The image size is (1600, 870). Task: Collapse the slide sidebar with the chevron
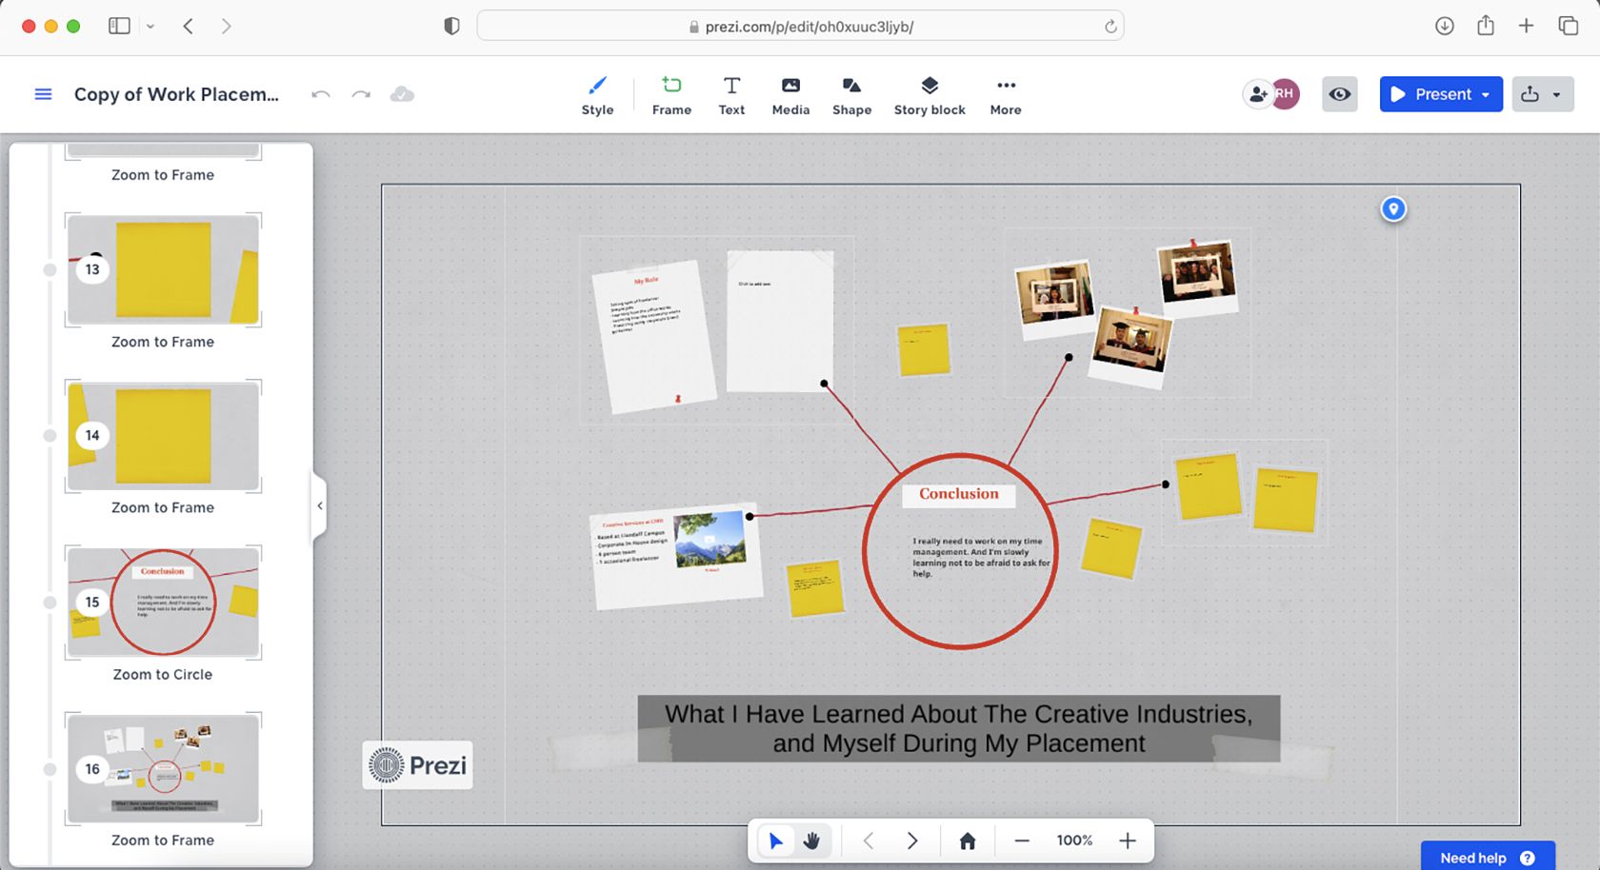click(x=320, y=505)
